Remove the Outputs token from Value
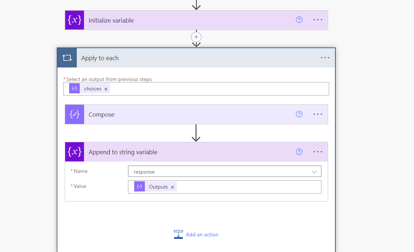 point(172,187)
